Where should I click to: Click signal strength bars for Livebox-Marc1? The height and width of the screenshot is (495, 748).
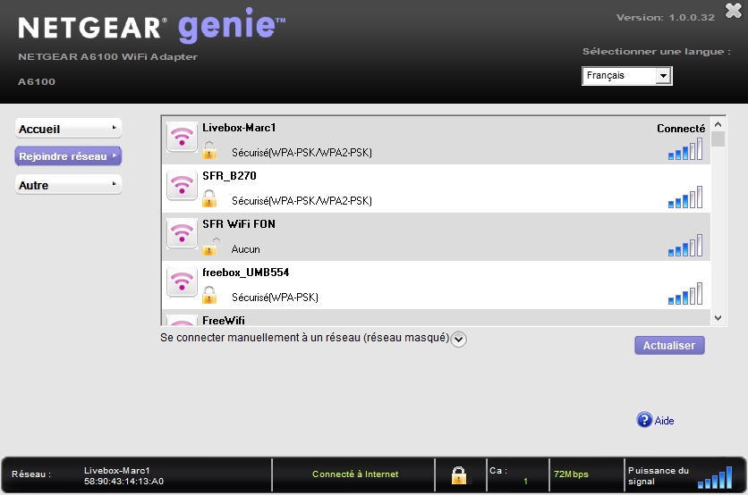coord(685,150)
